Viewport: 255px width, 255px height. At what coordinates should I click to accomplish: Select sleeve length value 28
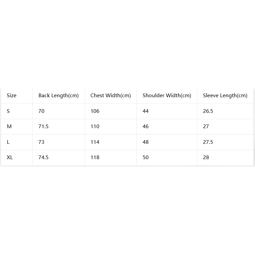[x=206, y=157]
